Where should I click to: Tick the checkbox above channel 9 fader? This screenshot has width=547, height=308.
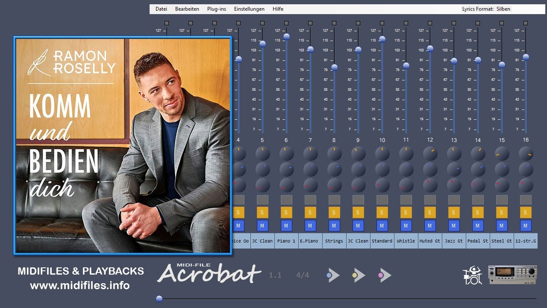[x=358, y=23]
